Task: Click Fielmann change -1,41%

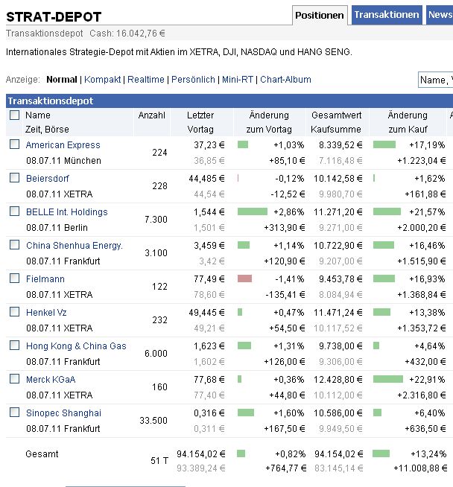Action: 290,279
